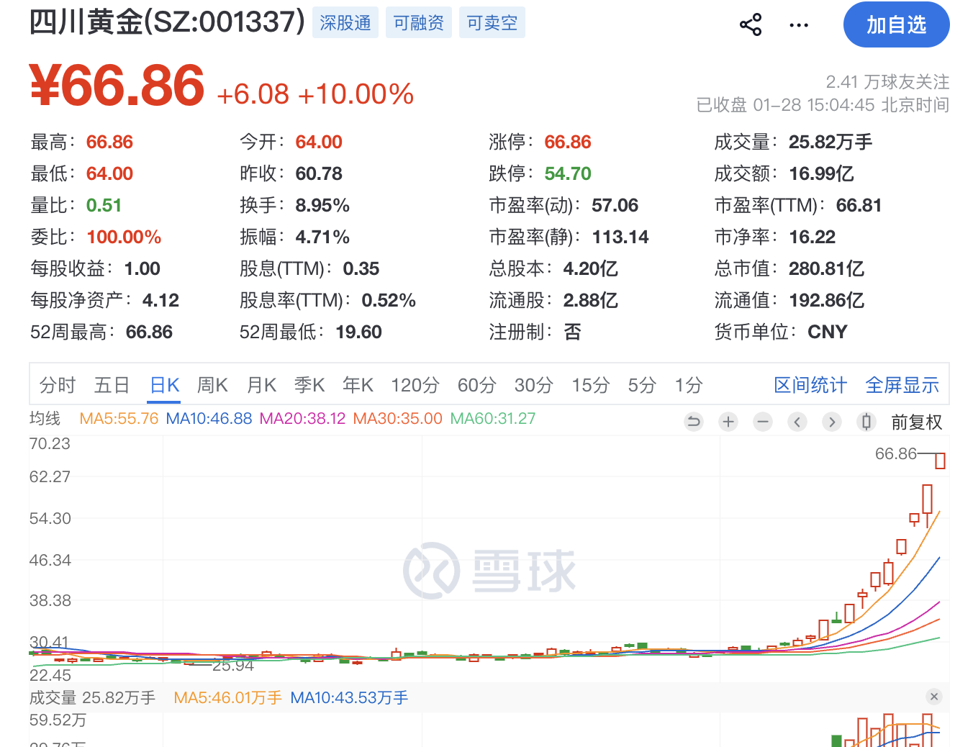Click the chart reset (undo arrow) icon
This screenshot has width=973, height=747.
pos(694,422)
